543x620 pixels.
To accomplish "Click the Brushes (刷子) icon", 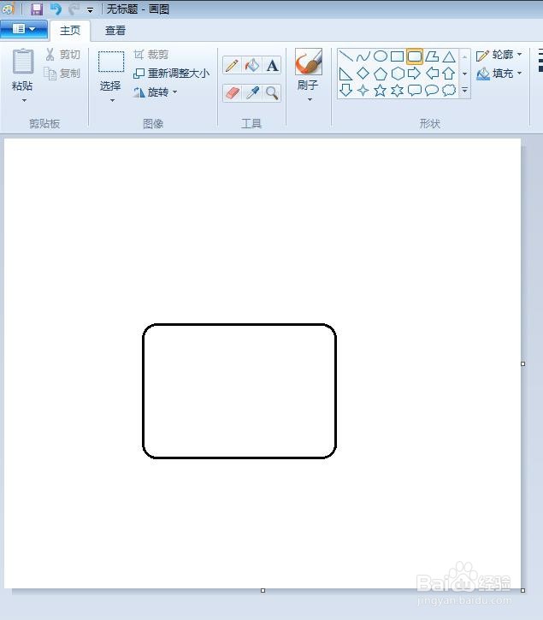I will click(x=309, y=62).
